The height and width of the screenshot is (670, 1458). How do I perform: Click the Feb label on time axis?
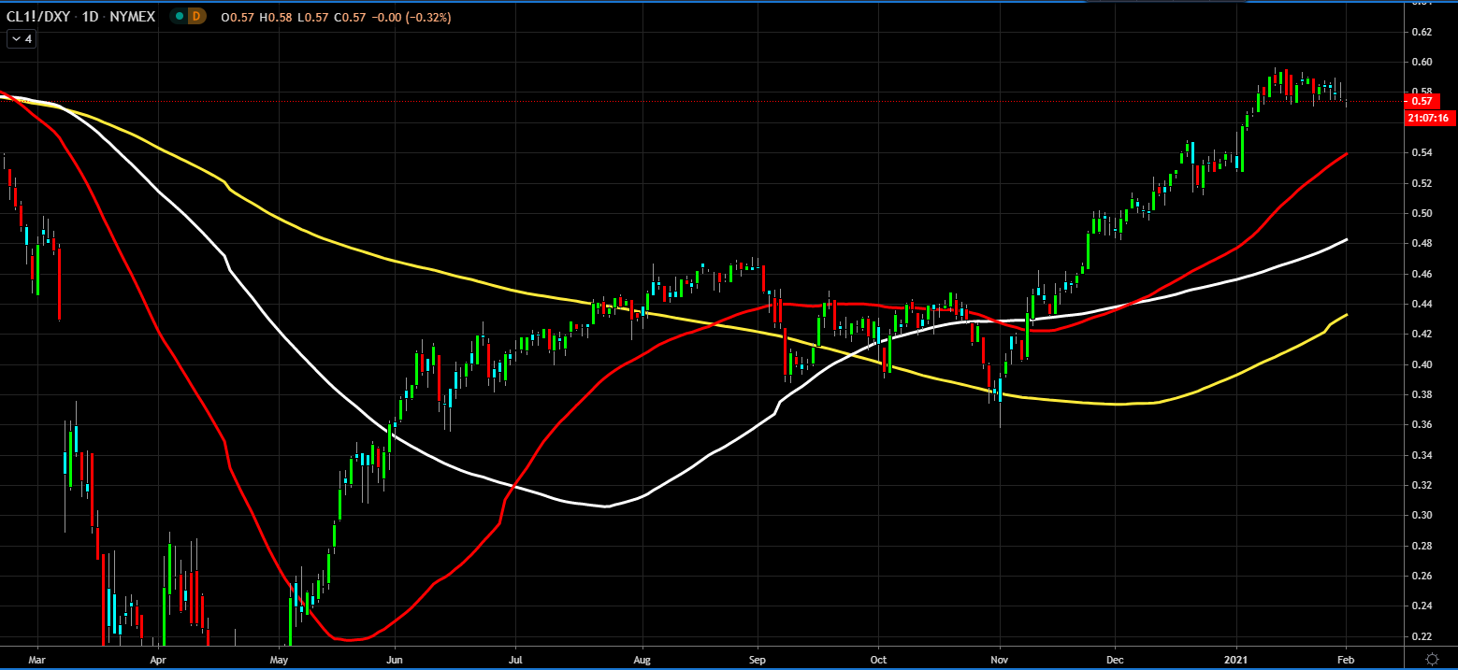[1346, 659]
